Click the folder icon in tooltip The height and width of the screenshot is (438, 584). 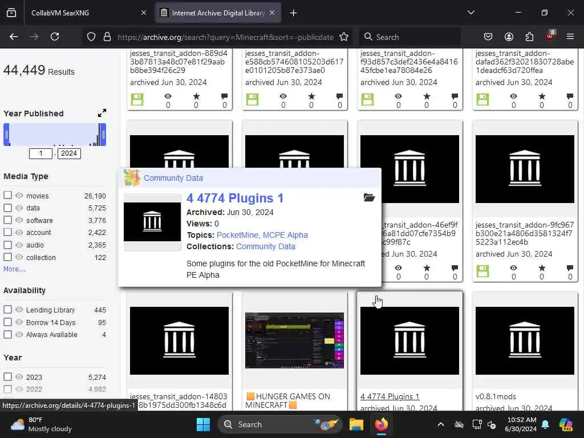(x=369, y=197)
